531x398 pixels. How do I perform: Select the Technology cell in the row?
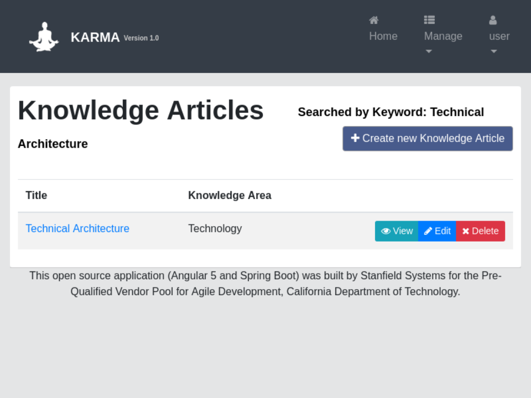pos(215,228)
